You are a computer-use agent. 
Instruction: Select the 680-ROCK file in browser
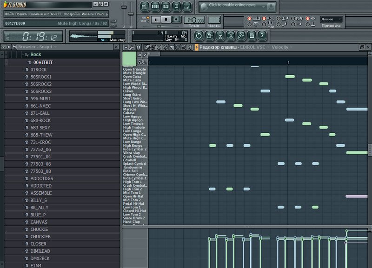(40, 120)
